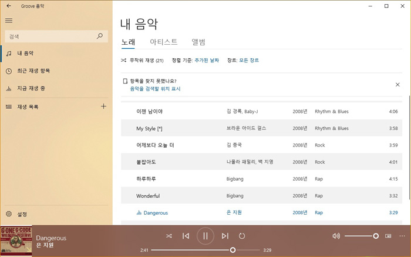This screenshot has width=411, height=257.
Task: Switch to the 앨범 tab
Action: [x=198, y=42]
